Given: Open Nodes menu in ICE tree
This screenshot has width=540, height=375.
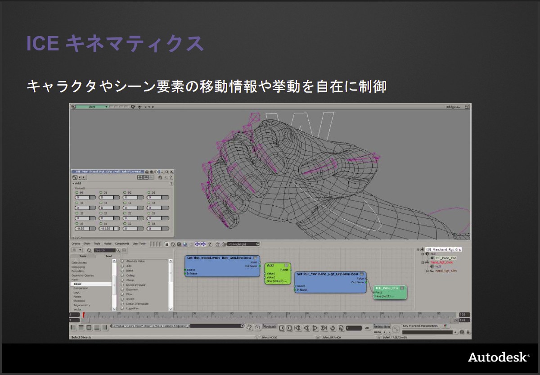Looking at the screenshot, I should 108,244.
